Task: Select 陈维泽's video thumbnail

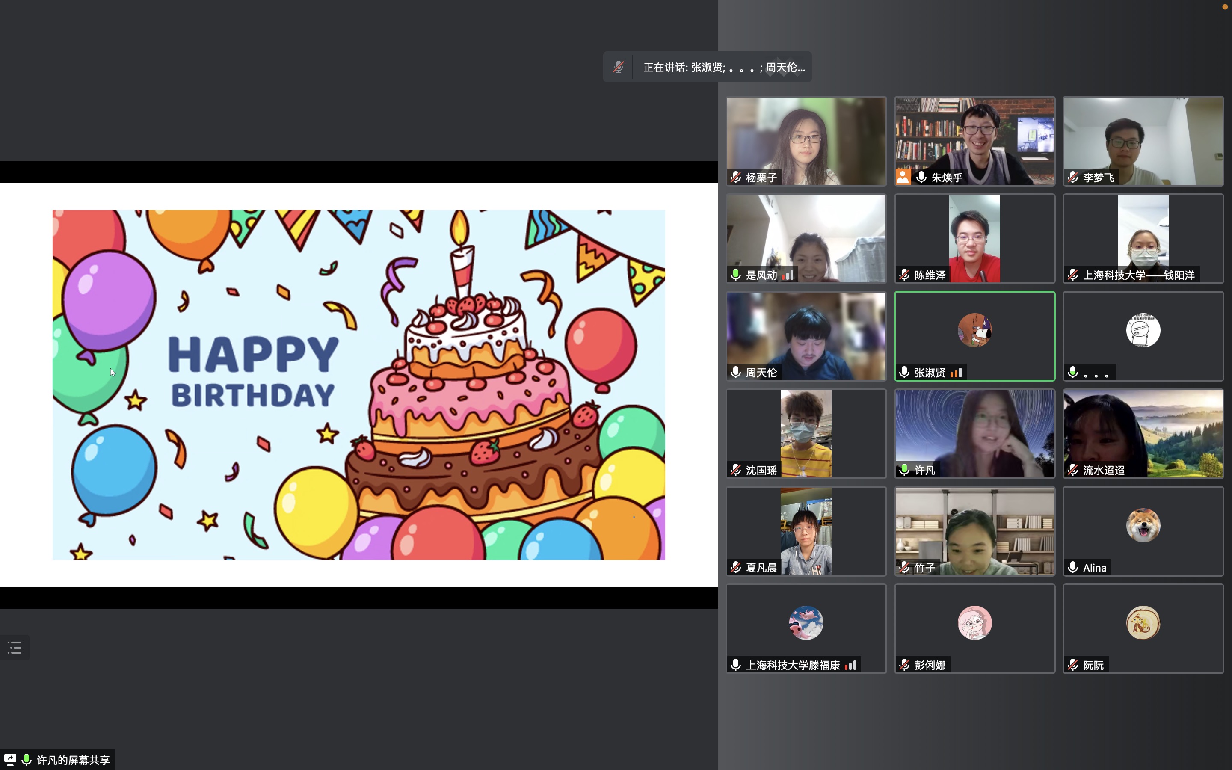Action: (975, 238)
